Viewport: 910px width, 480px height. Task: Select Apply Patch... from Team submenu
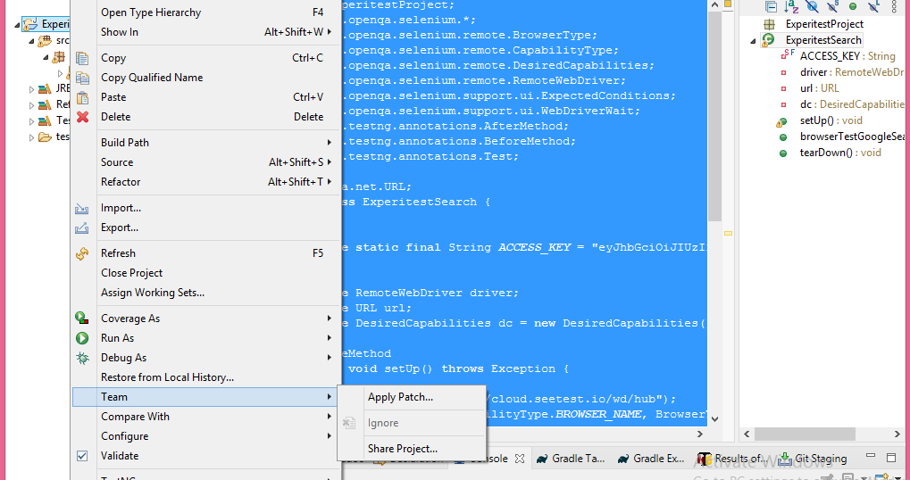(412, 398)
